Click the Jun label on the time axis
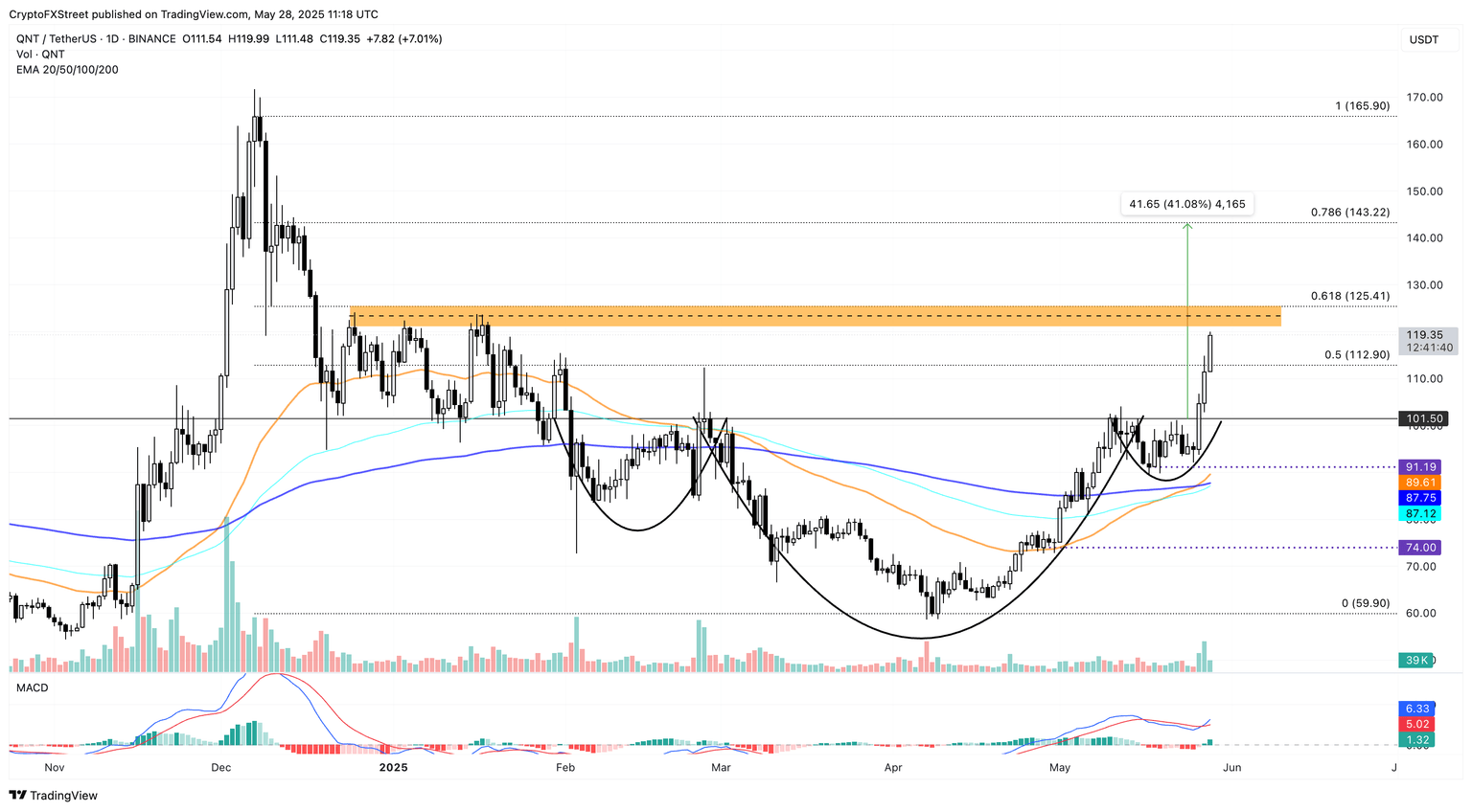The height and width of the screenshot is (811, 1472). (1232, 767)
